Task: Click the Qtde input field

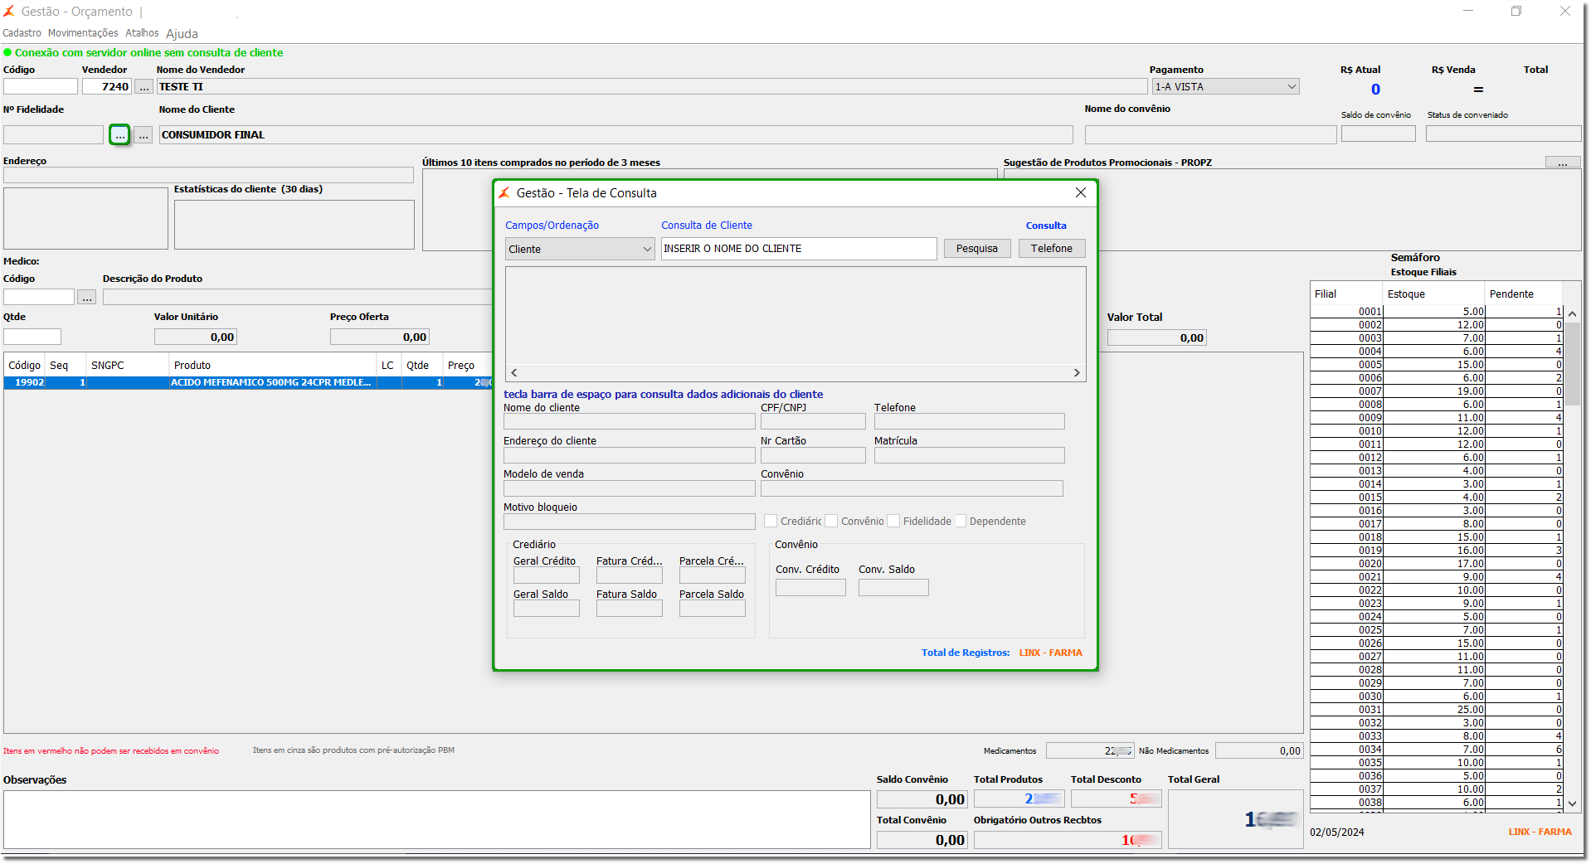Action: click(32, 337)
